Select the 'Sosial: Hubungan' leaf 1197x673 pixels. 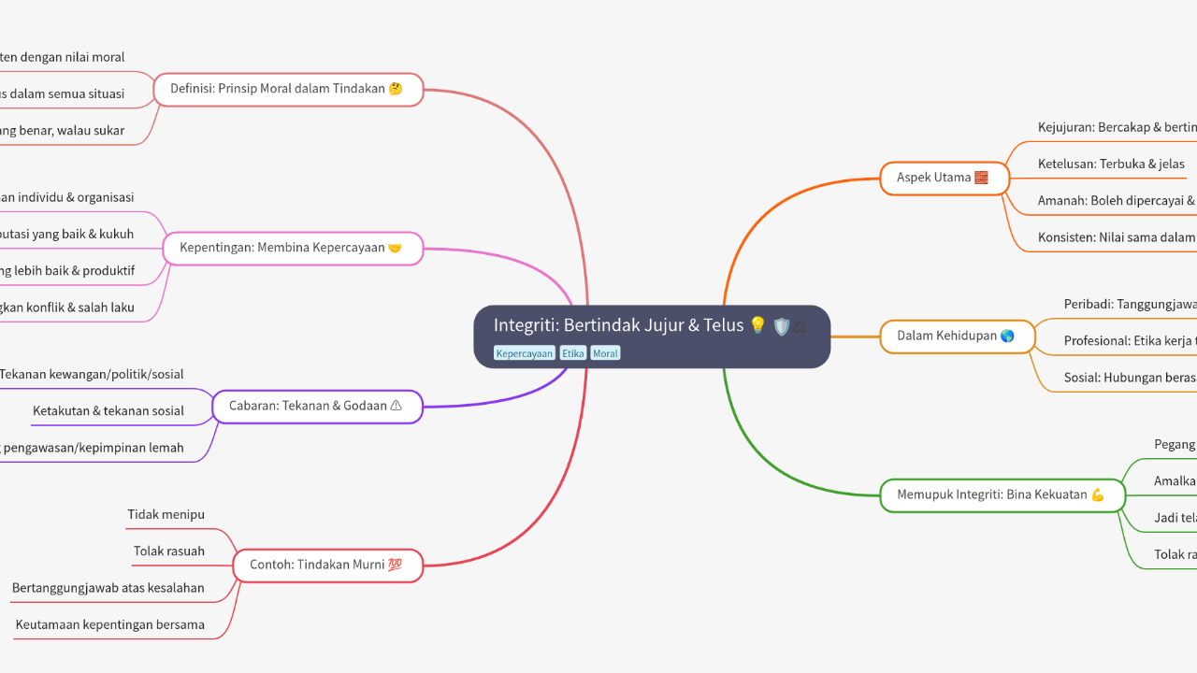(x=1130, y=378)
